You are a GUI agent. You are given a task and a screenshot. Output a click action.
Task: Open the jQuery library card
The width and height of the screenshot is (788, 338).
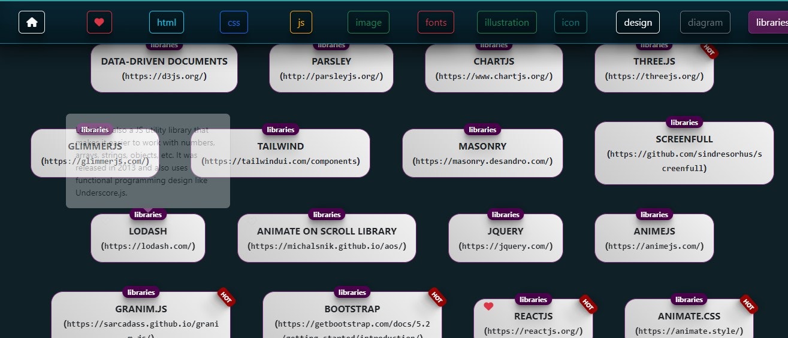tap(506, 238)
